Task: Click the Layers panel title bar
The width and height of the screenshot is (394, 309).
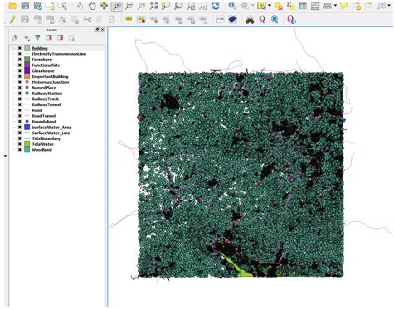Action: tap(52, 30)
